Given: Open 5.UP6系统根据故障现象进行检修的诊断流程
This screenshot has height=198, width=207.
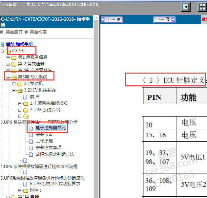Looking at the screenshot, I should click(x=43, y=178).
